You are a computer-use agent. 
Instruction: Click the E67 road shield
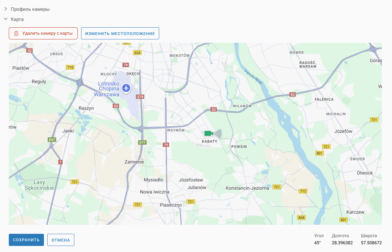point(52,139)
